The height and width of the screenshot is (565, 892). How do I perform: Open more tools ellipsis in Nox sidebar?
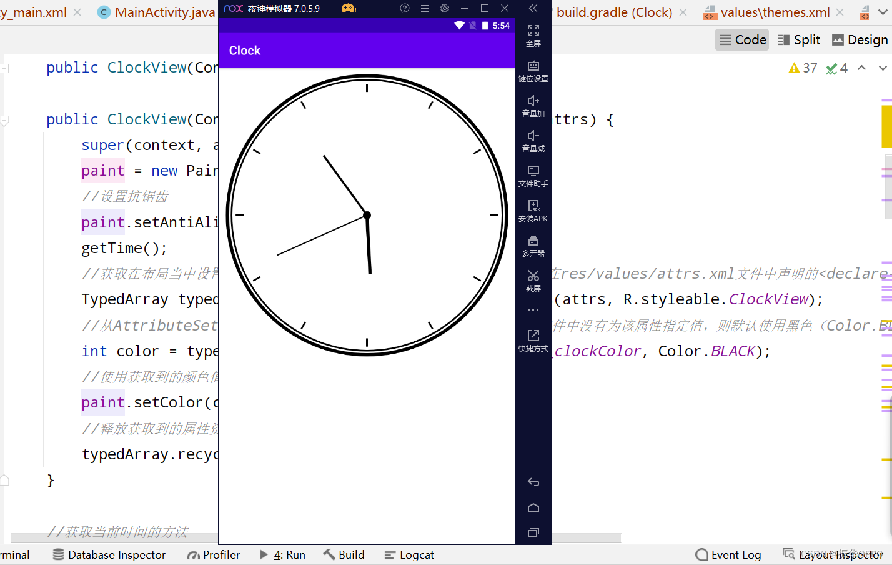[x=533, y=311]
